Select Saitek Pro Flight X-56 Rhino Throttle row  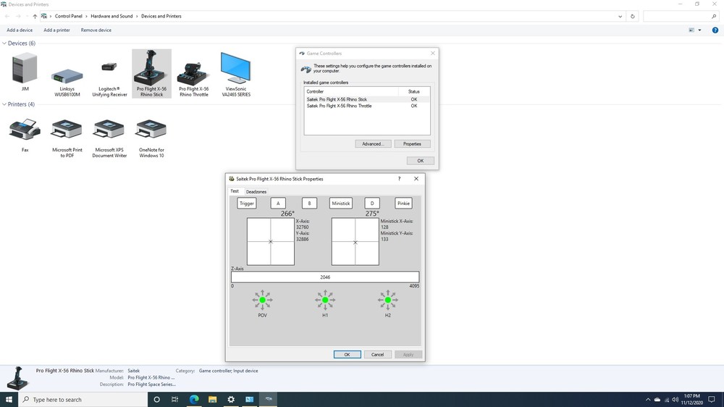point(367,106)
